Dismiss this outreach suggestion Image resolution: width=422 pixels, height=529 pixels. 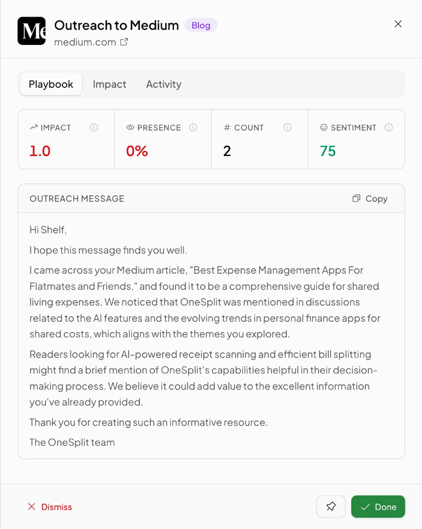[x=50, y=507]
